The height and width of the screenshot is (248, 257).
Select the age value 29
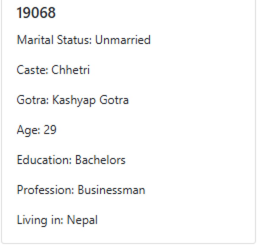pos(50,130)
